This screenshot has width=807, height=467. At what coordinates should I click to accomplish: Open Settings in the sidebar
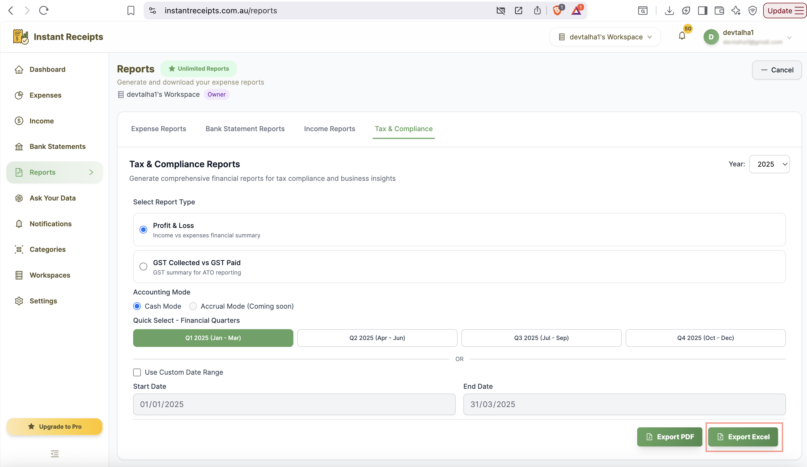point(54,301)
